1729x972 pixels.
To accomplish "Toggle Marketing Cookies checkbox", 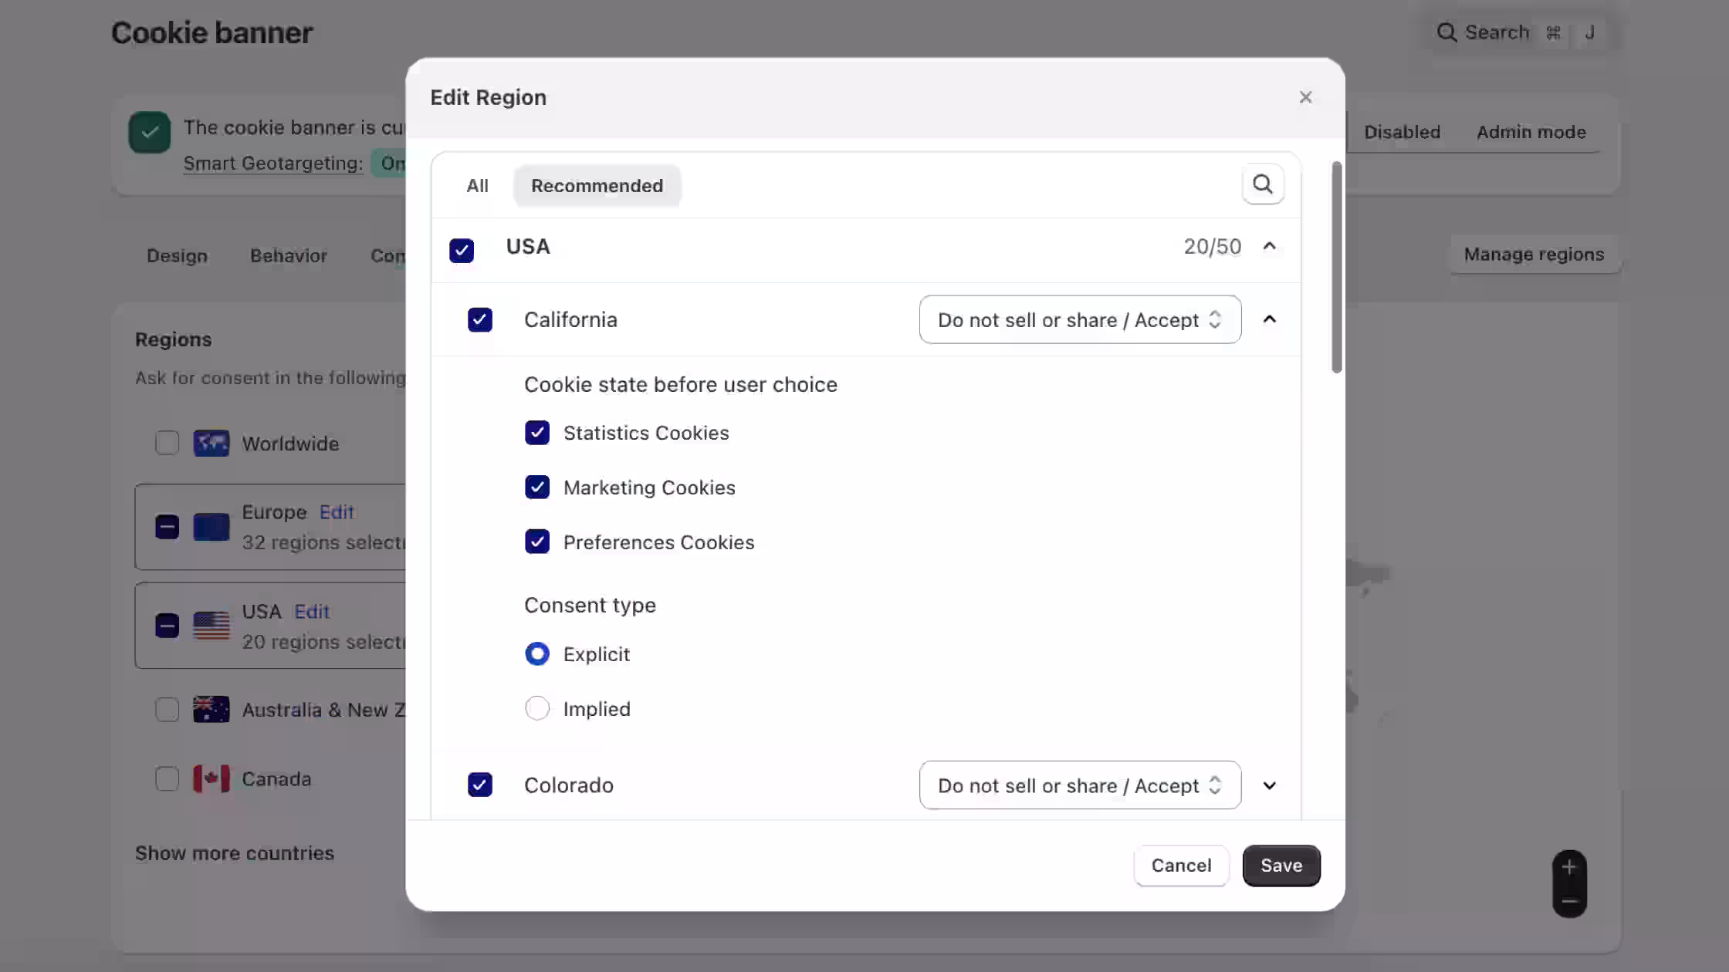I will (x=537, y=488).
